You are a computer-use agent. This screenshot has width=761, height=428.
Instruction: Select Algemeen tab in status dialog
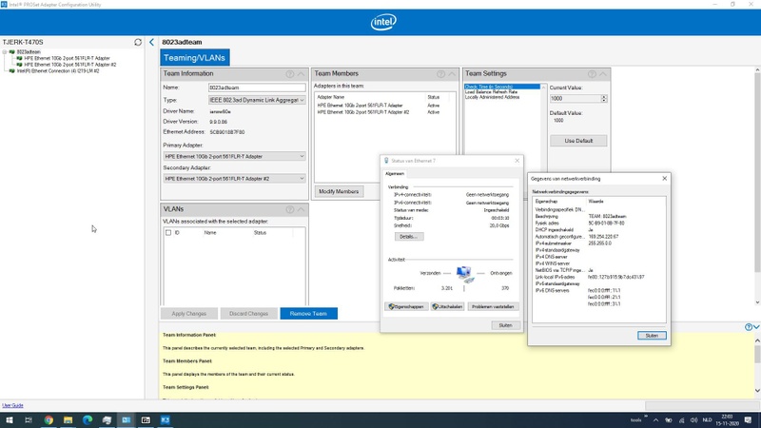click(x=395, y=174)
